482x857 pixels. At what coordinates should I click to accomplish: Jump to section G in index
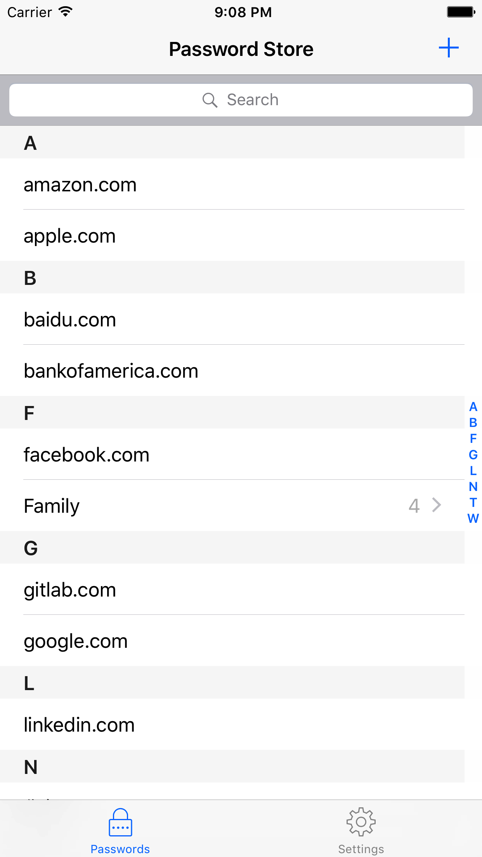point(473,455)
